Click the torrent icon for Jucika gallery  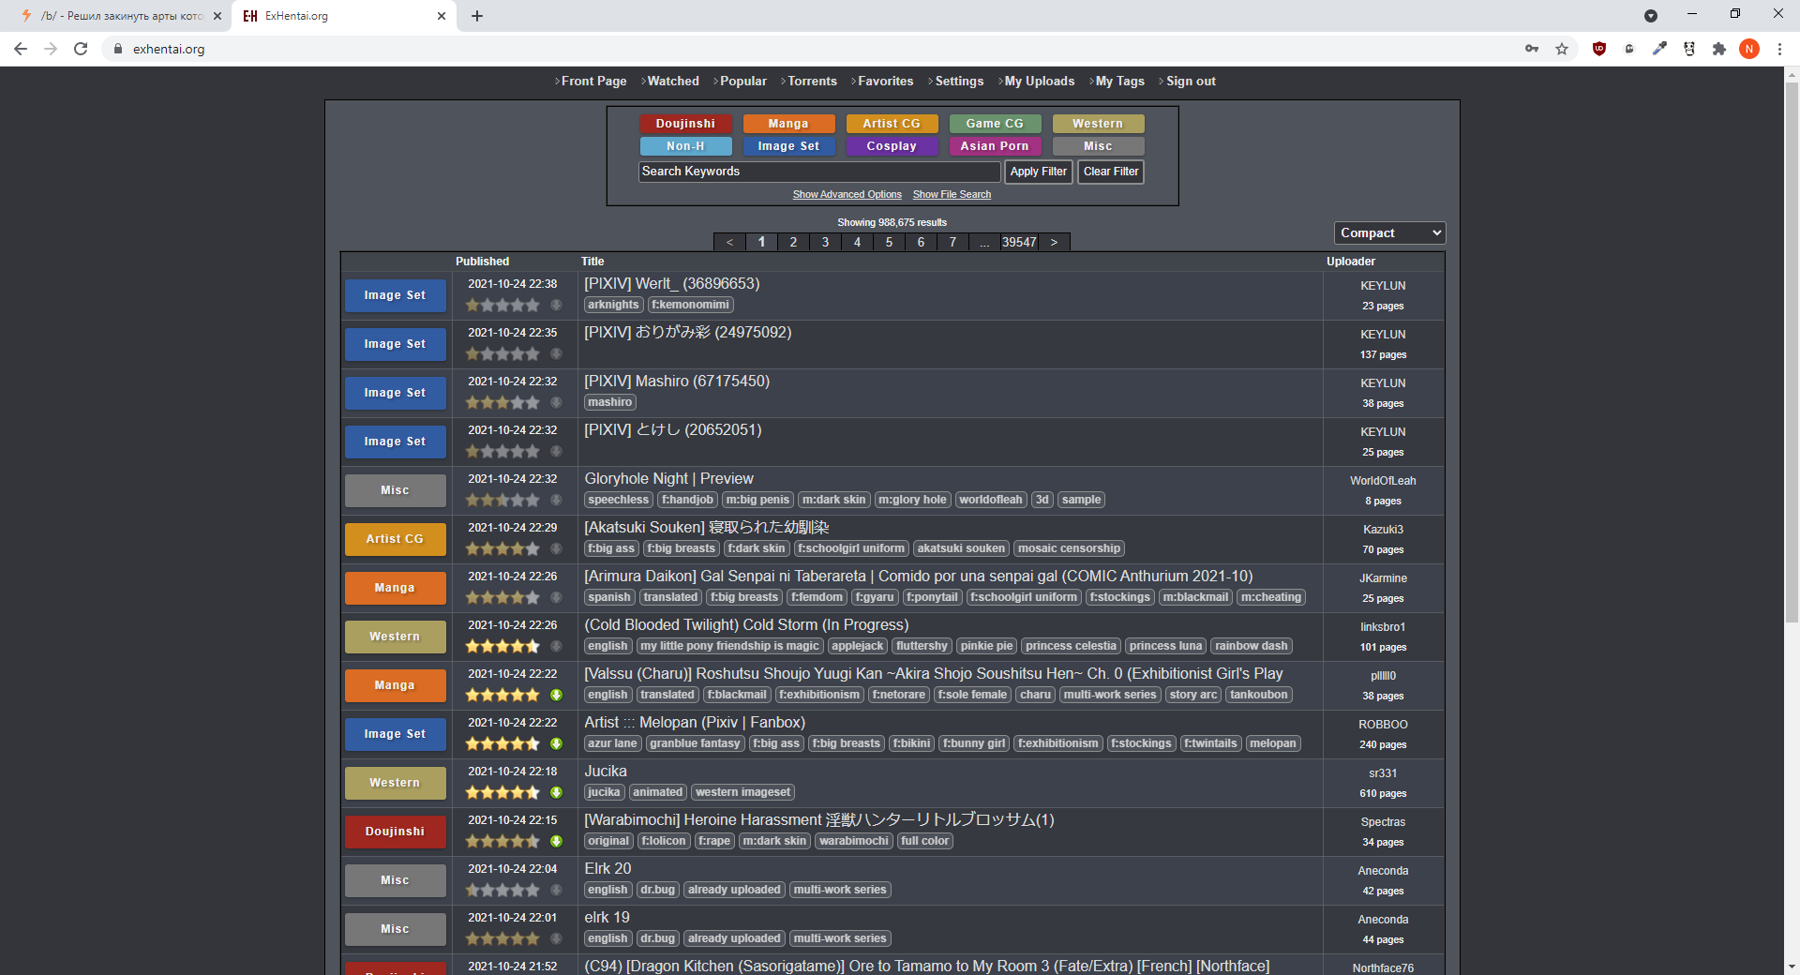coord(556,792)
